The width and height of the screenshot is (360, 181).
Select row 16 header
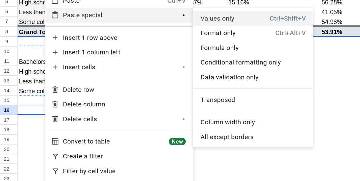(x=7, y=110)
